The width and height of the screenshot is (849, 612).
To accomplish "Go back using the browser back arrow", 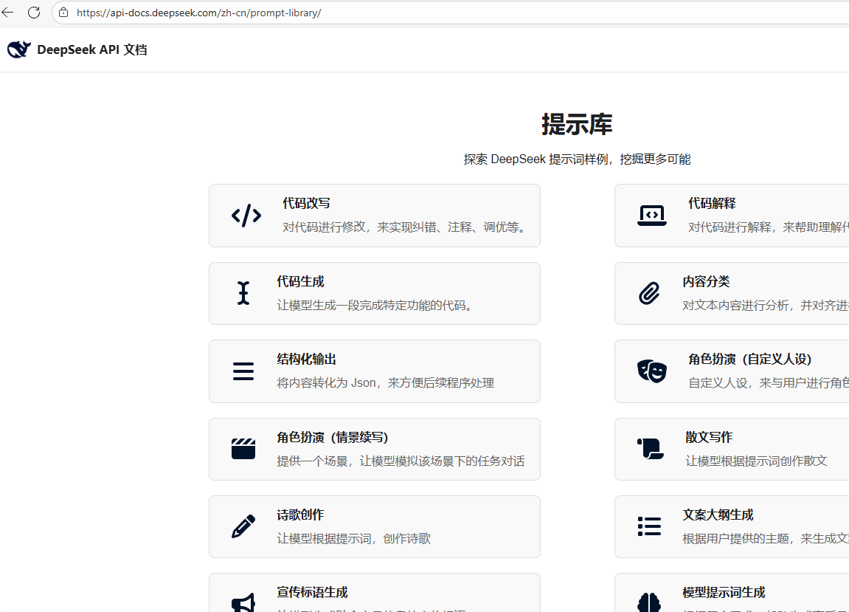I will (x=7, y=13).
